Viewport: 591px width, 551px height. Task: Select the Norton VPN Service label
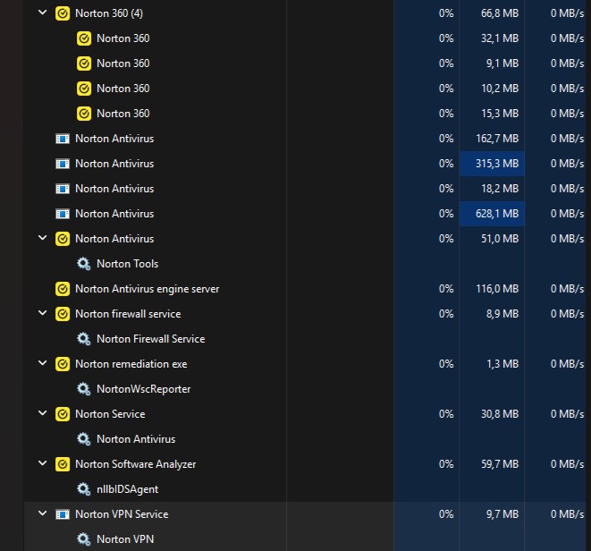click(122, 514)
